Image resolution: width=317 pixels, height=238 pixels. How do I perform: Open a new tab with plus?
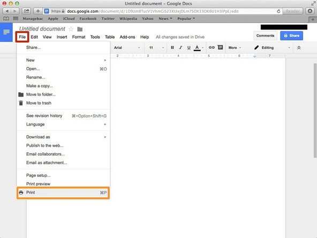pos(313,19)
